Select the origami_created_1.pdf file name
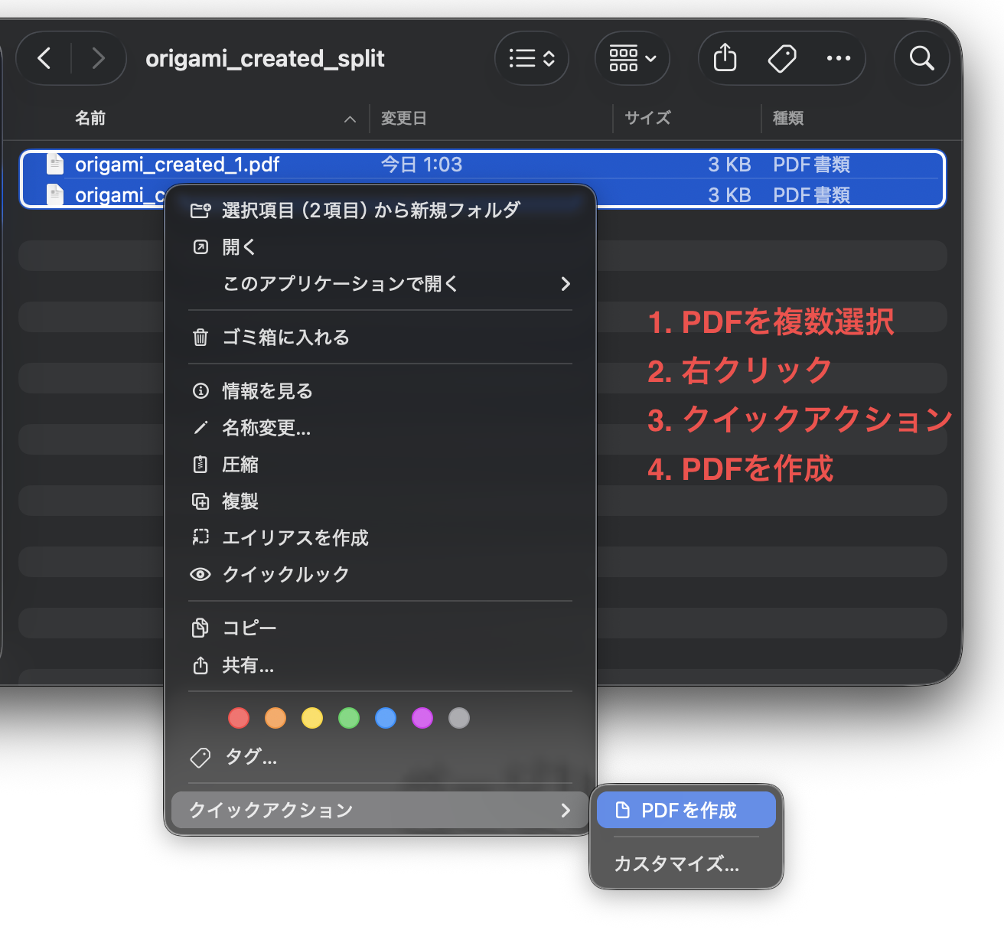 coord(178,165)
